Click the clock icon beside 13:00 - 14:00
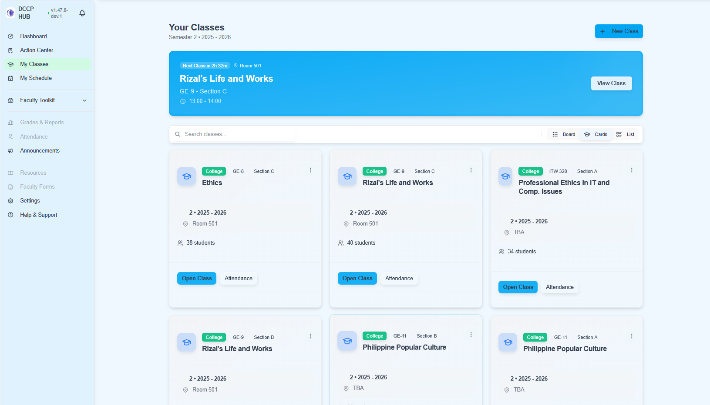Screen dimensions: 710x405 pos(183,101)
